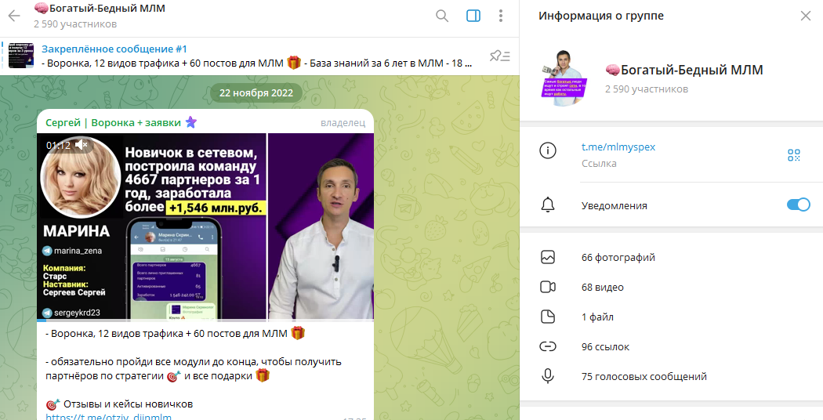
Task: Click the purple premium star icon
Action: (191, 122)
